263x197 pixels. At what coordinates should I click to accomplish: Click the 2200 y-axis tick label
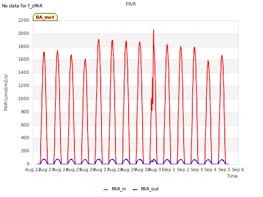coord(24,20)
